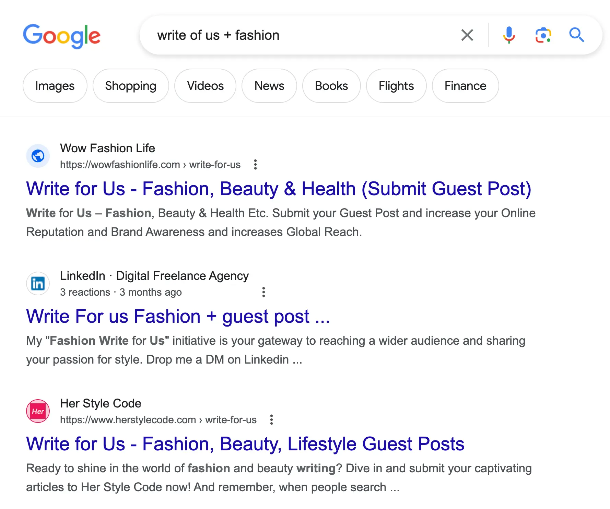
Task: Clear the search query with X icon
Action: point(467,35)
